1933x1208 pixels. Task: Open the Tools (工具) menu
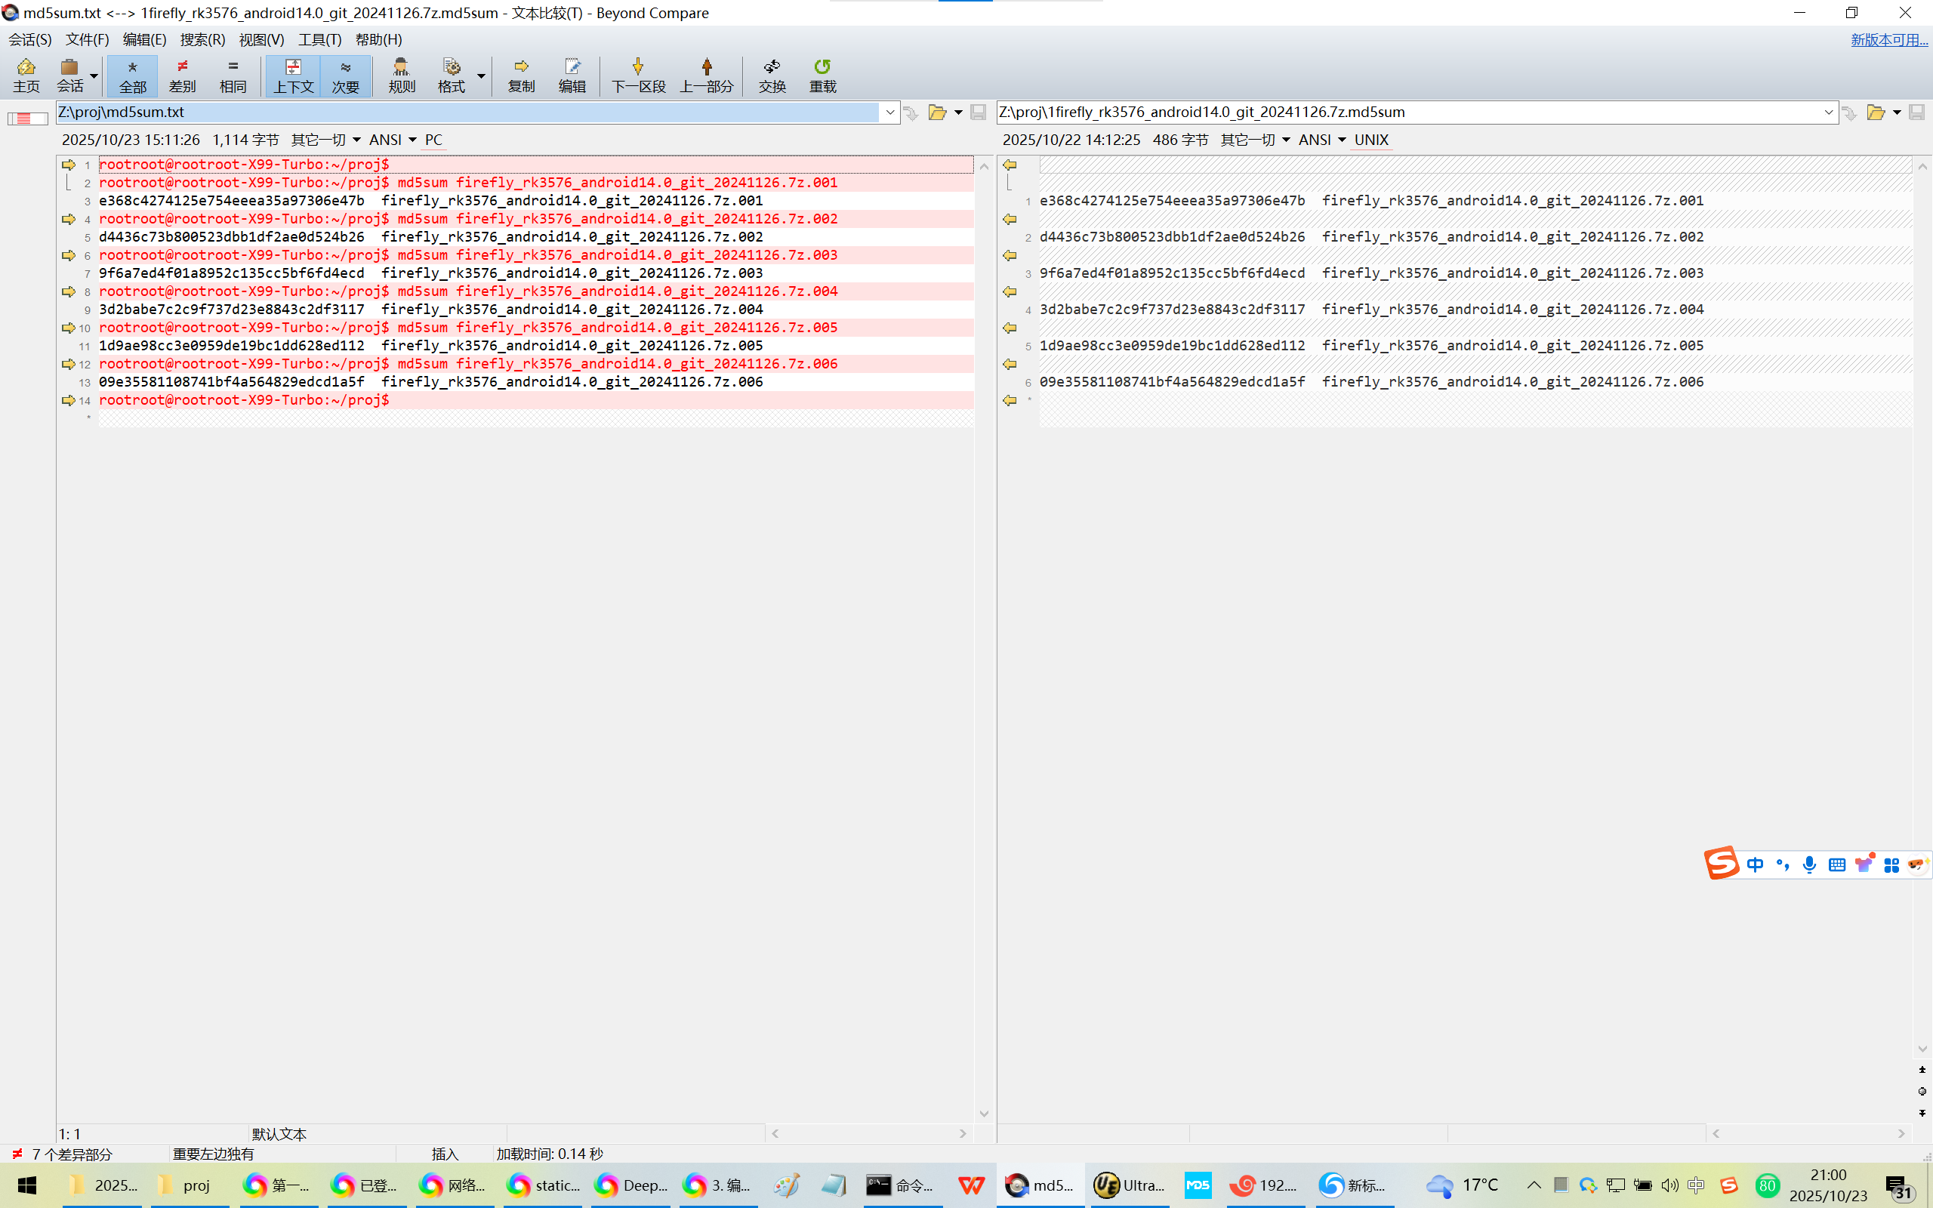click(319, 39)
